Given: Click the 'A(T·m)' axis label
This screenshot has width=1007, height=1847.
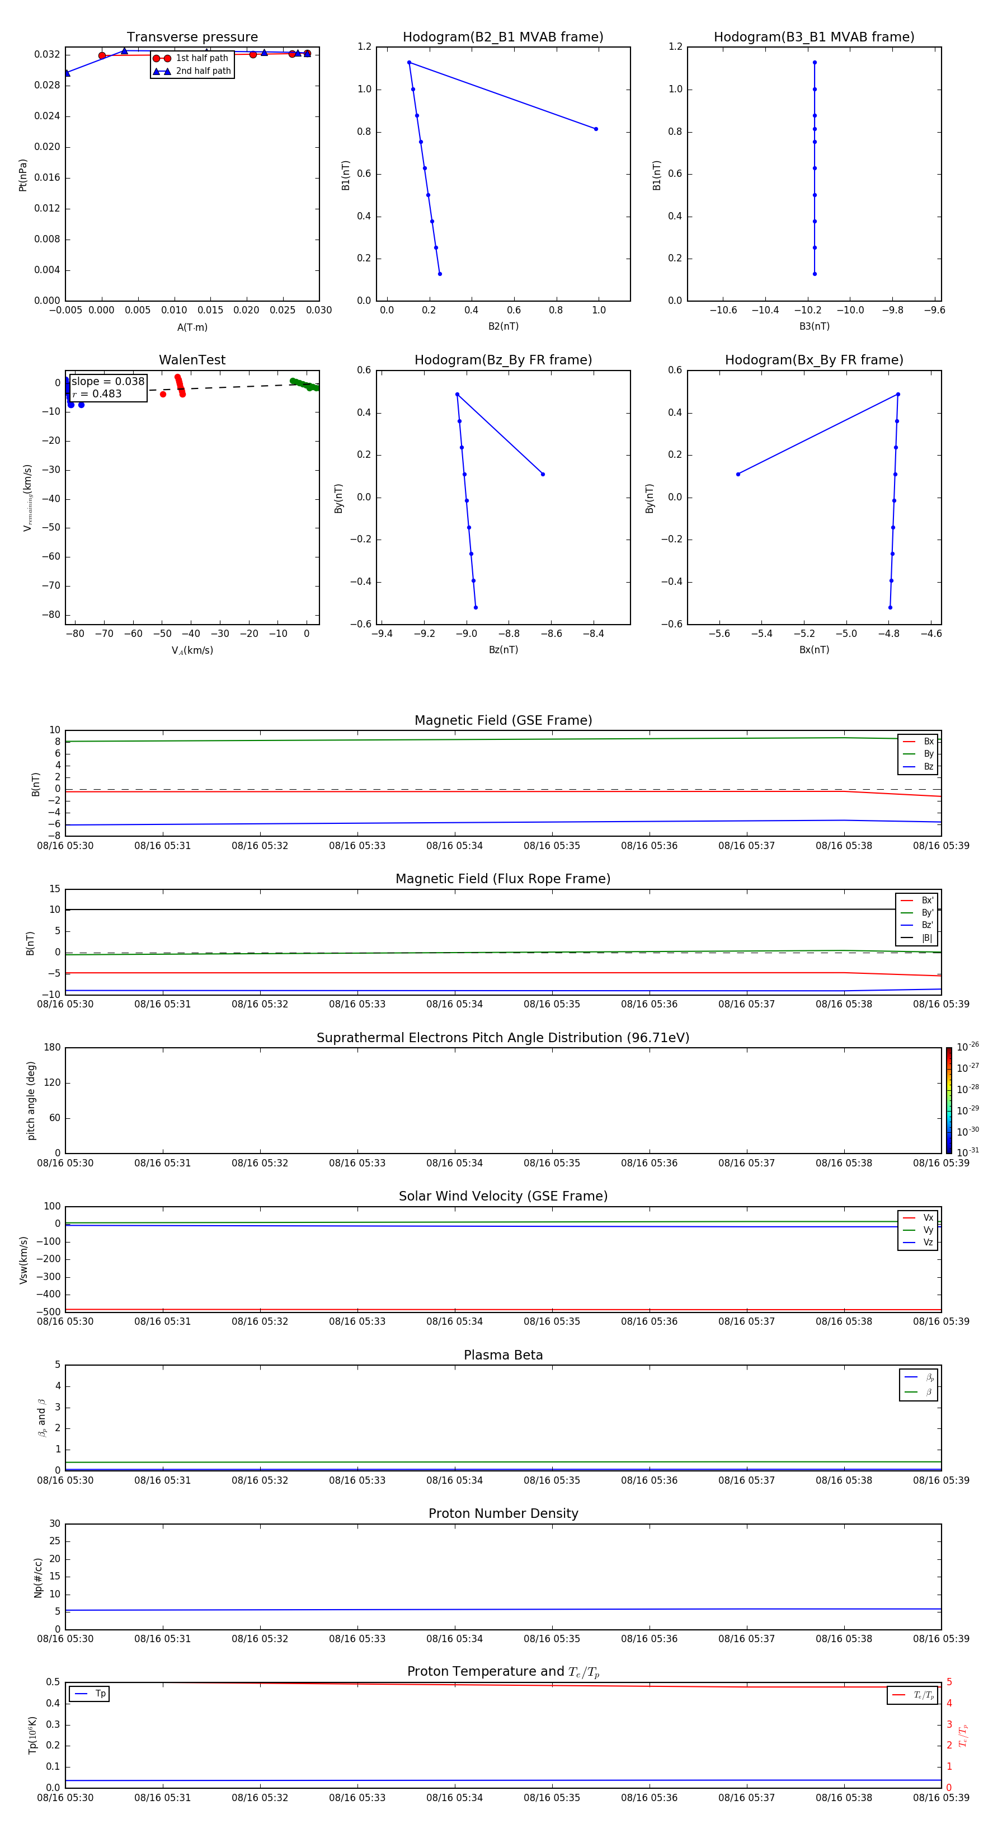Looking at the screenshot, I should click(192, 327).
